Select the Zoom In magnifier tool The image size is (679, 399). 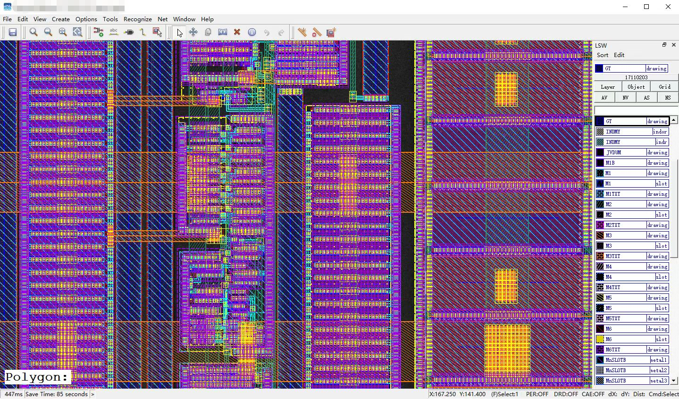point(34,32)
